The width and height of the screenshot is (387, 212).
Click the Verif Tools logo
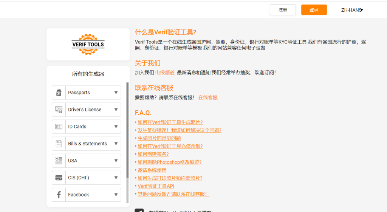(88, 45)
